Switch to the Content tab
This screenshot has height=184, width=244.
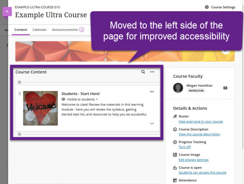(21, 30)
